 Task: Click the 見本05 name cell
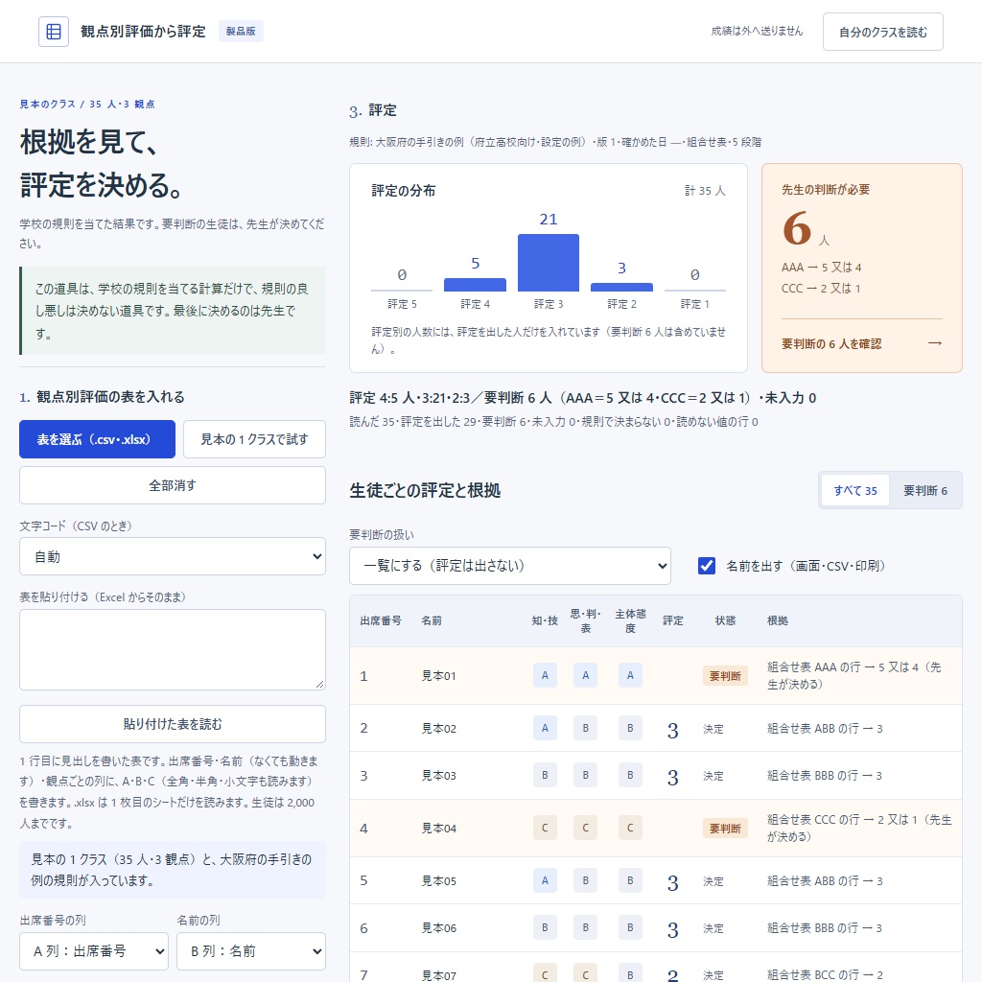pos(438,880)
